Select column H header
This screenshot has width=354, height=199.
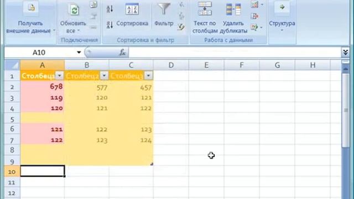point(313,65)
